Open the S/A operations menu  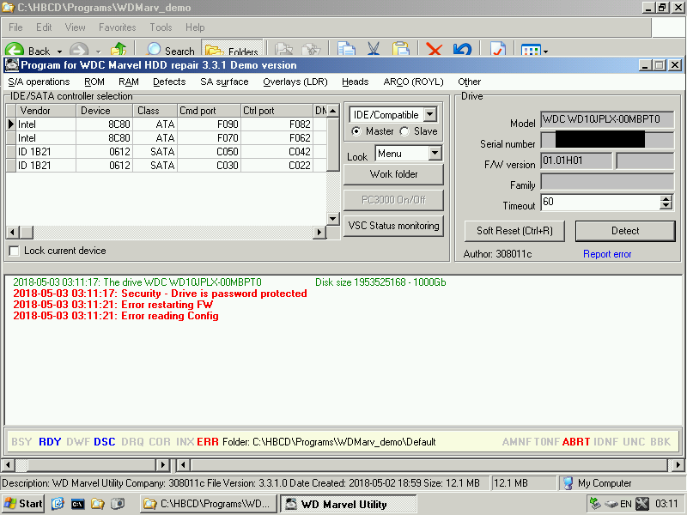pos(39,82)
